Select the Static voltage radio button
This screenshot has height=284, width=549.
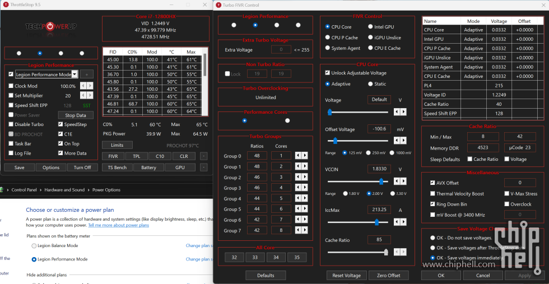(x=370, y=84)
